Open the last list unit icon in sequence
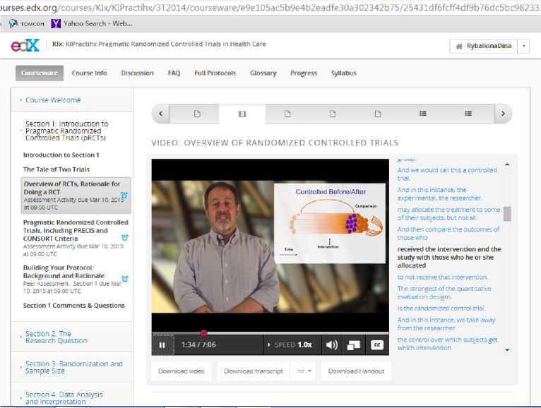 point(468,114)
